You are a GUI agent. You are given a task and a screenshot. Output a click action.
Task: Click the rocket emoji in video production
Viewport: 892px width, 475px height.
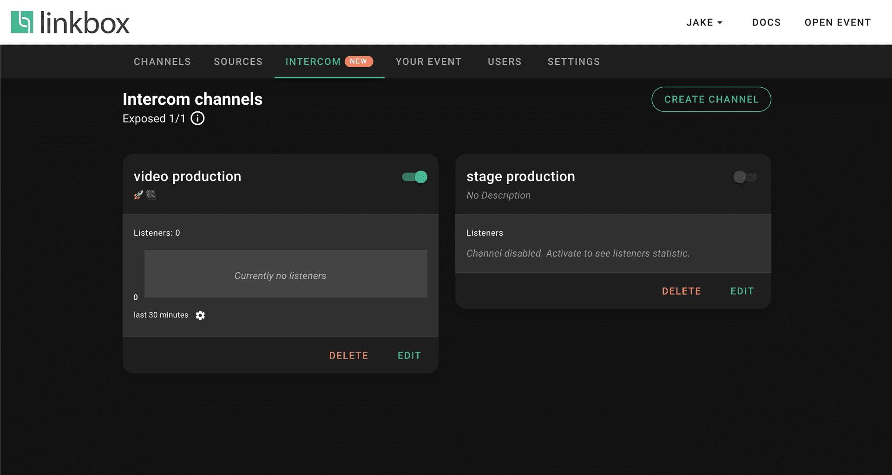[x=138, y=195]
